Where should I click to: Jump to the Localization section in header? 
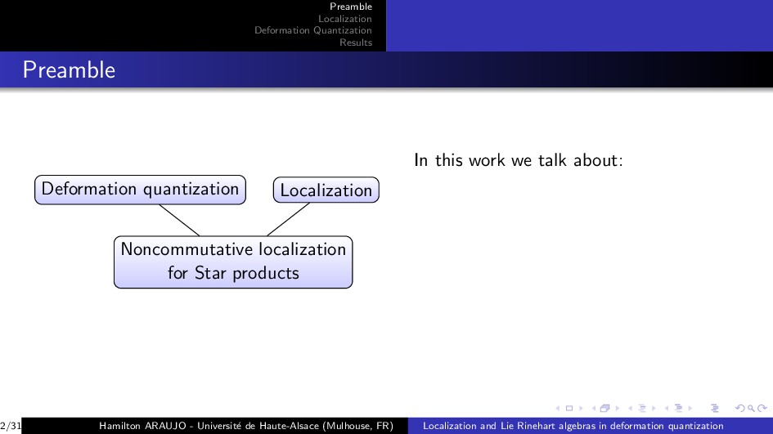pyautogui.click(x=344, y=19)
